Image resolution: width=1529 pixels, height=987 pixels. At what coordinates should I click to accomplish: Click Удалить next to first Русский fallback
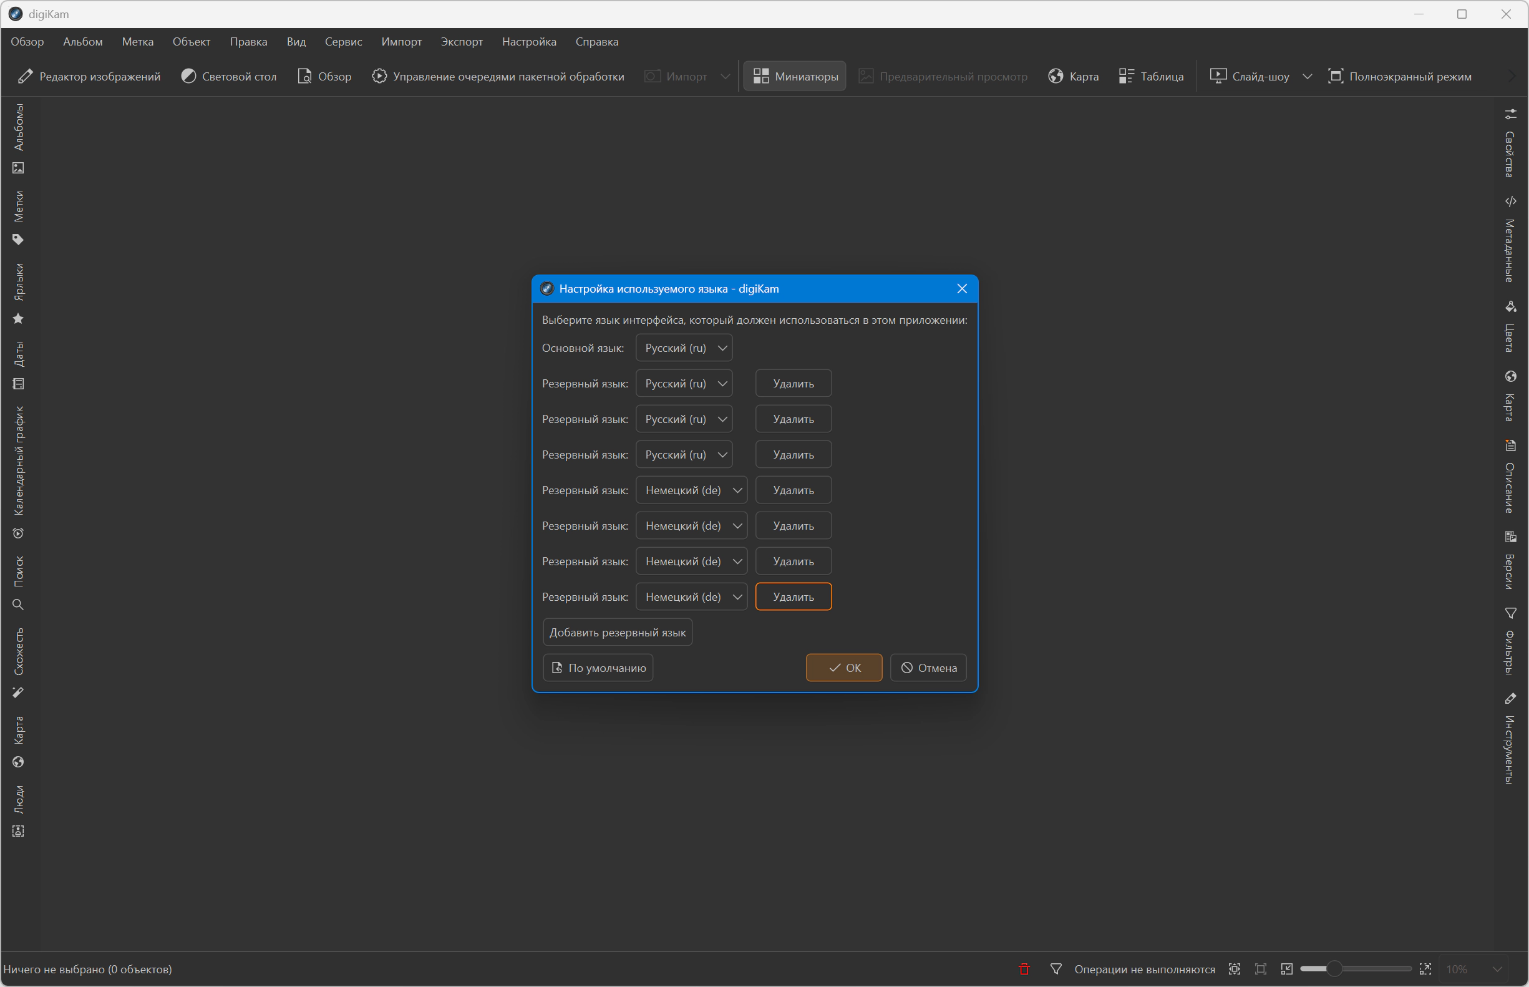point(794,383)
